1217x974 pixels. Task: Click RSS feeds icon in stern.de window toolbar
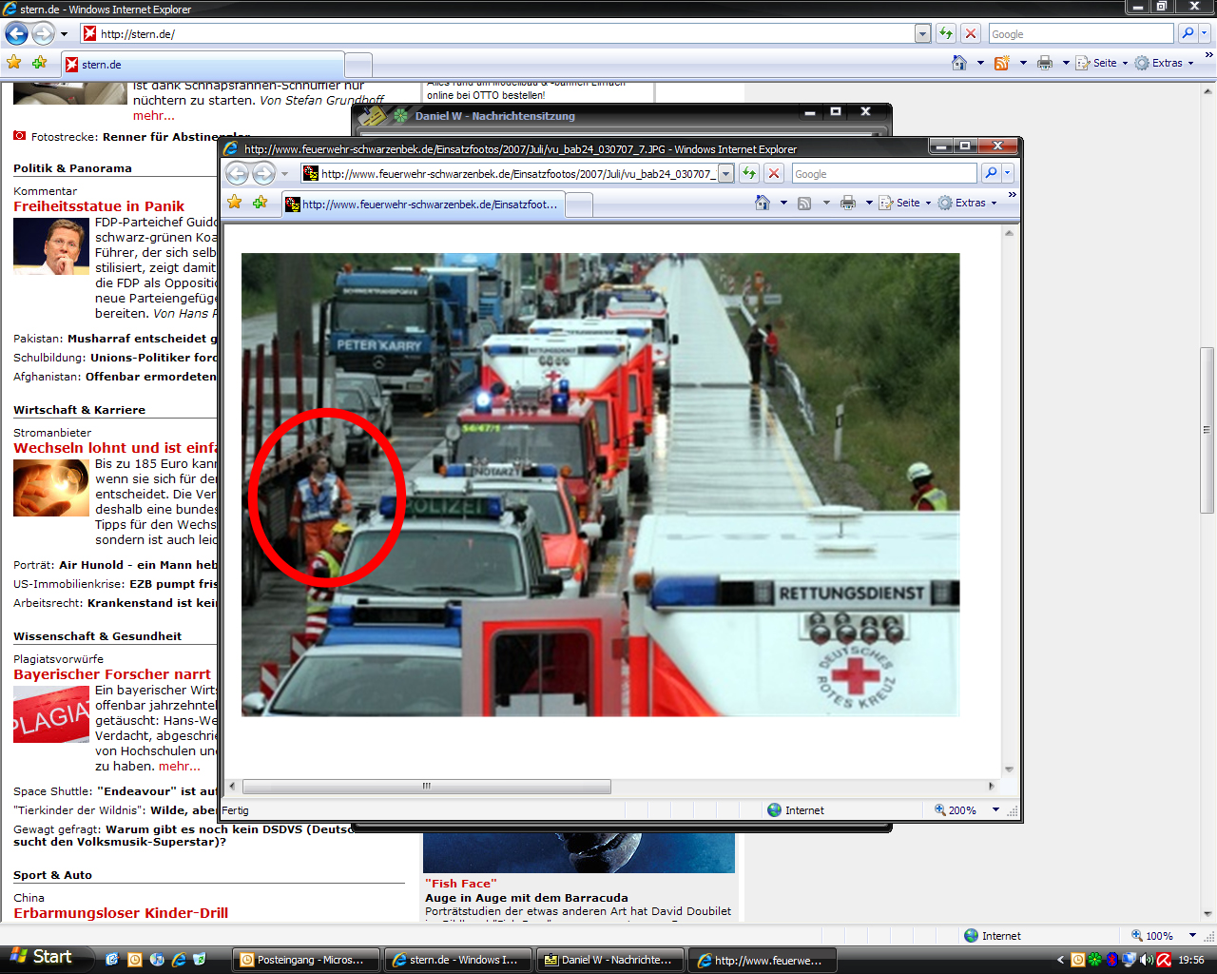tap(1001, 63)
